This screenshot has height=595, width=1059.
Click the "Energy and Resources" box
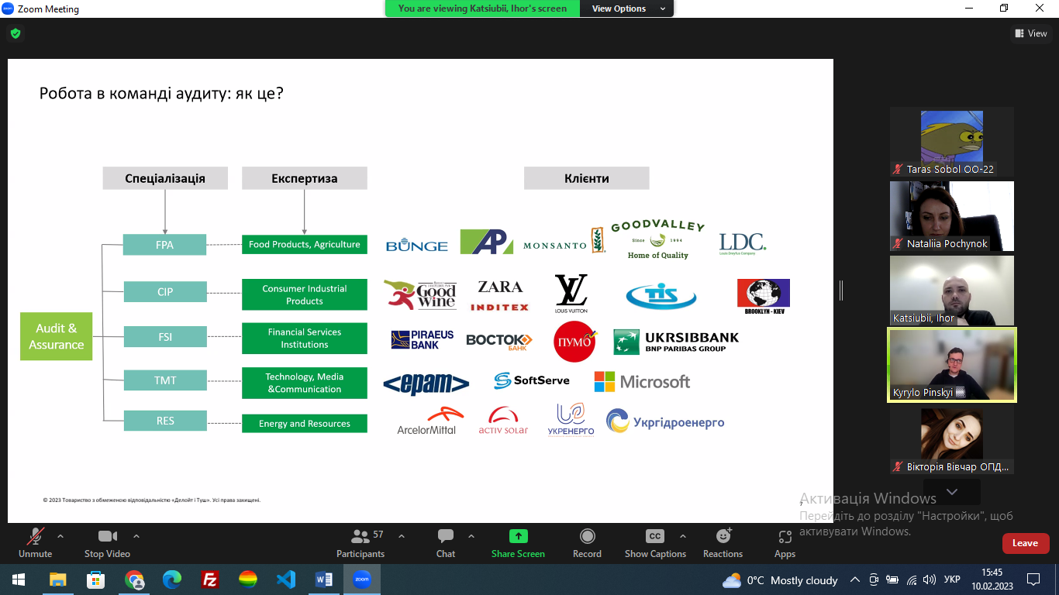click(x=305, y=424)
